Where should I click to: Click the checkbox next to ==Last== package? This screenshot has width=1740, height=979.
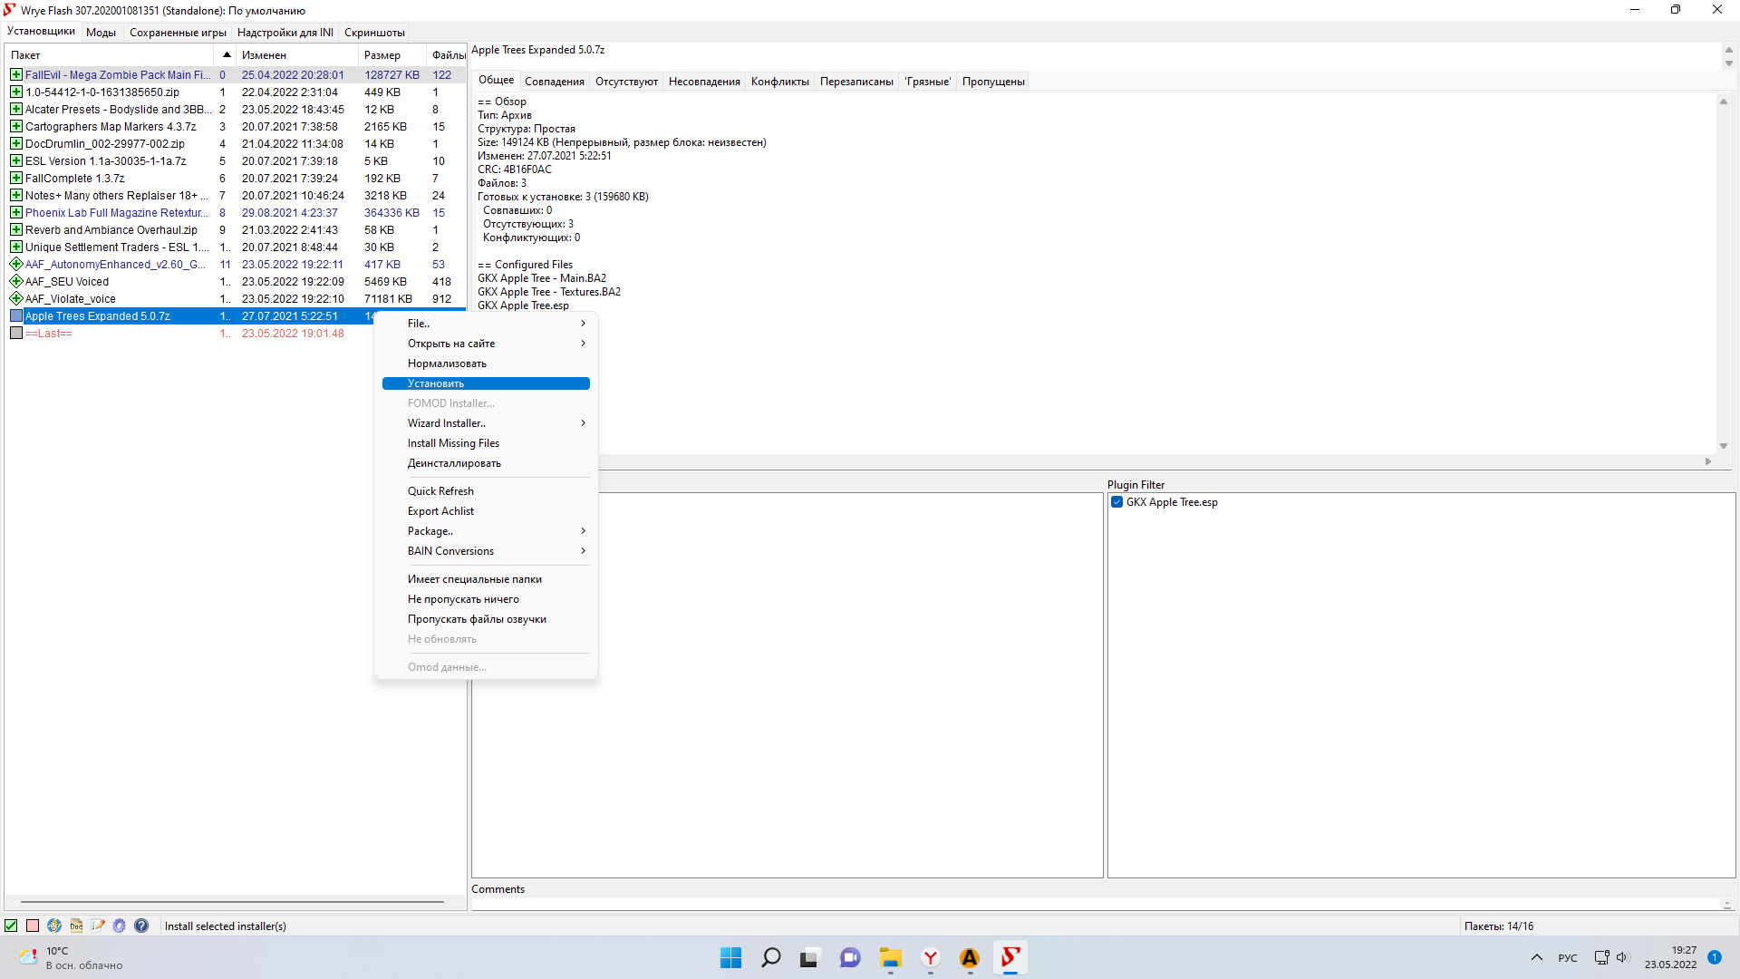click(16, 334)
